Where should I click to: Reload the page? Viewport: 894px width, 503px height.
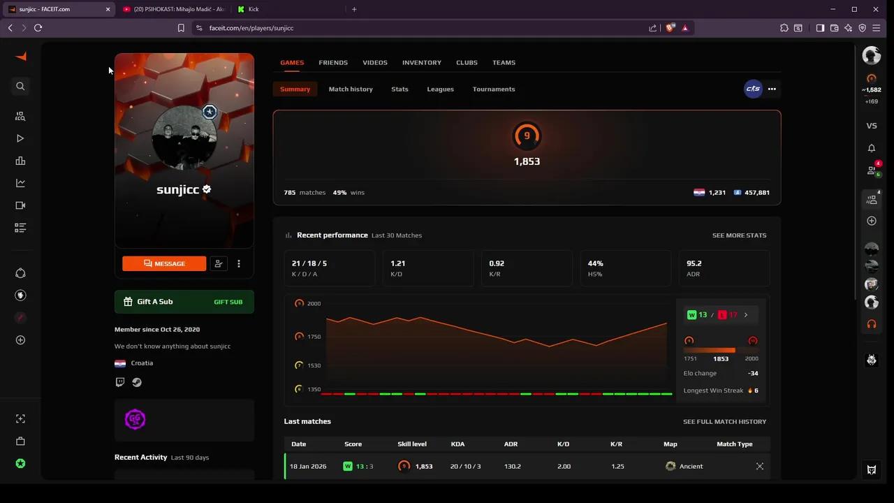(x=38, y=28)
